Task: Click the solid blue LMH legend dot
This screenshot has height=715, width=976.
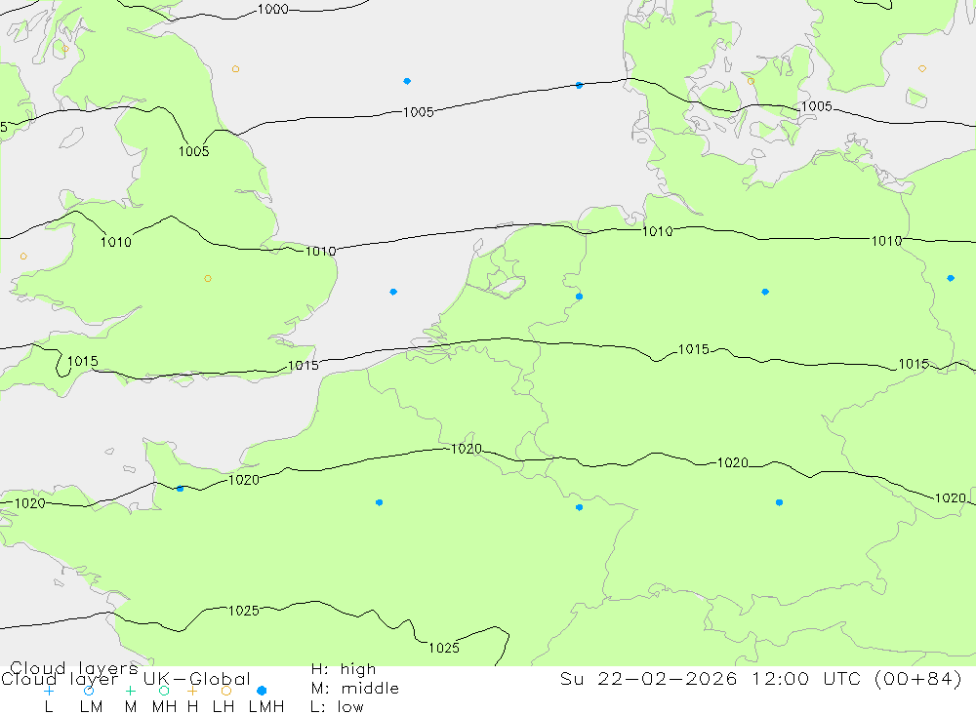Action: point(262,691)
